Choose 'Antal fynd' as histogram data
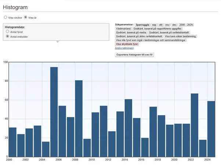This screenshot has height=165, width=221. click(x=7, y=32)
